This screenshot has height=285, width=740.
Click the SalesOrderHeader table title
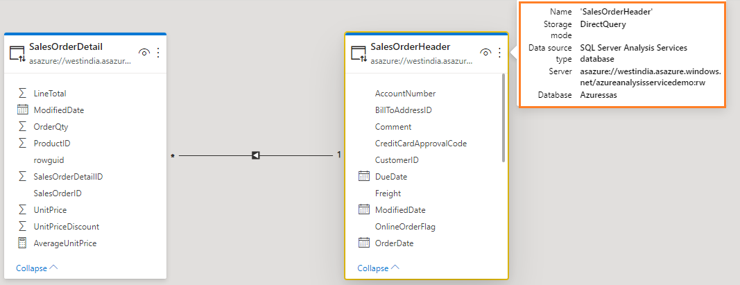pyautogui.click(x=410, y=46)
